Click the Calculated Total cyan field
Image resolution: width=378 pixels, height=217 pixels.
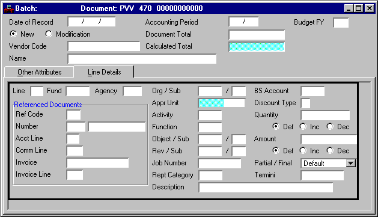tap(257, 46)
